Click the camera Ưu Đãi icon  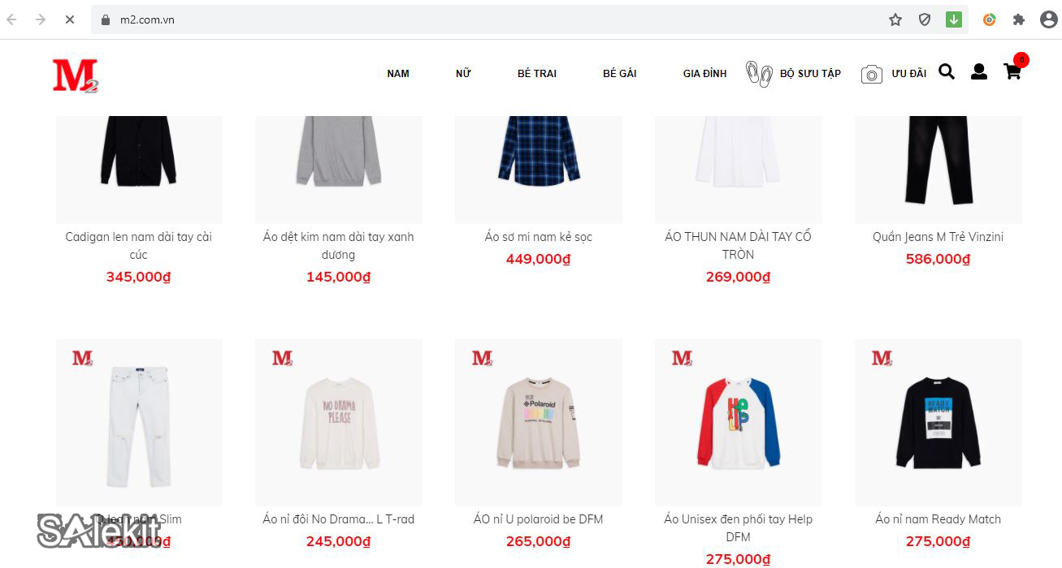(x=871, y=74)
